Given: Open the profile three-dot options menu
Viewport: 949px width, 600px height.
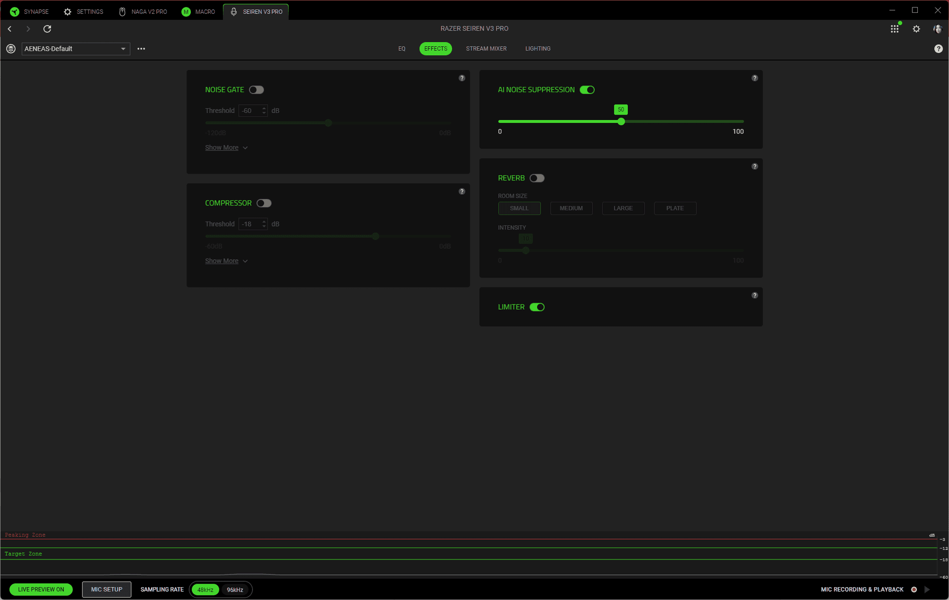Looking at the screenshot, I should pos(141,48).
